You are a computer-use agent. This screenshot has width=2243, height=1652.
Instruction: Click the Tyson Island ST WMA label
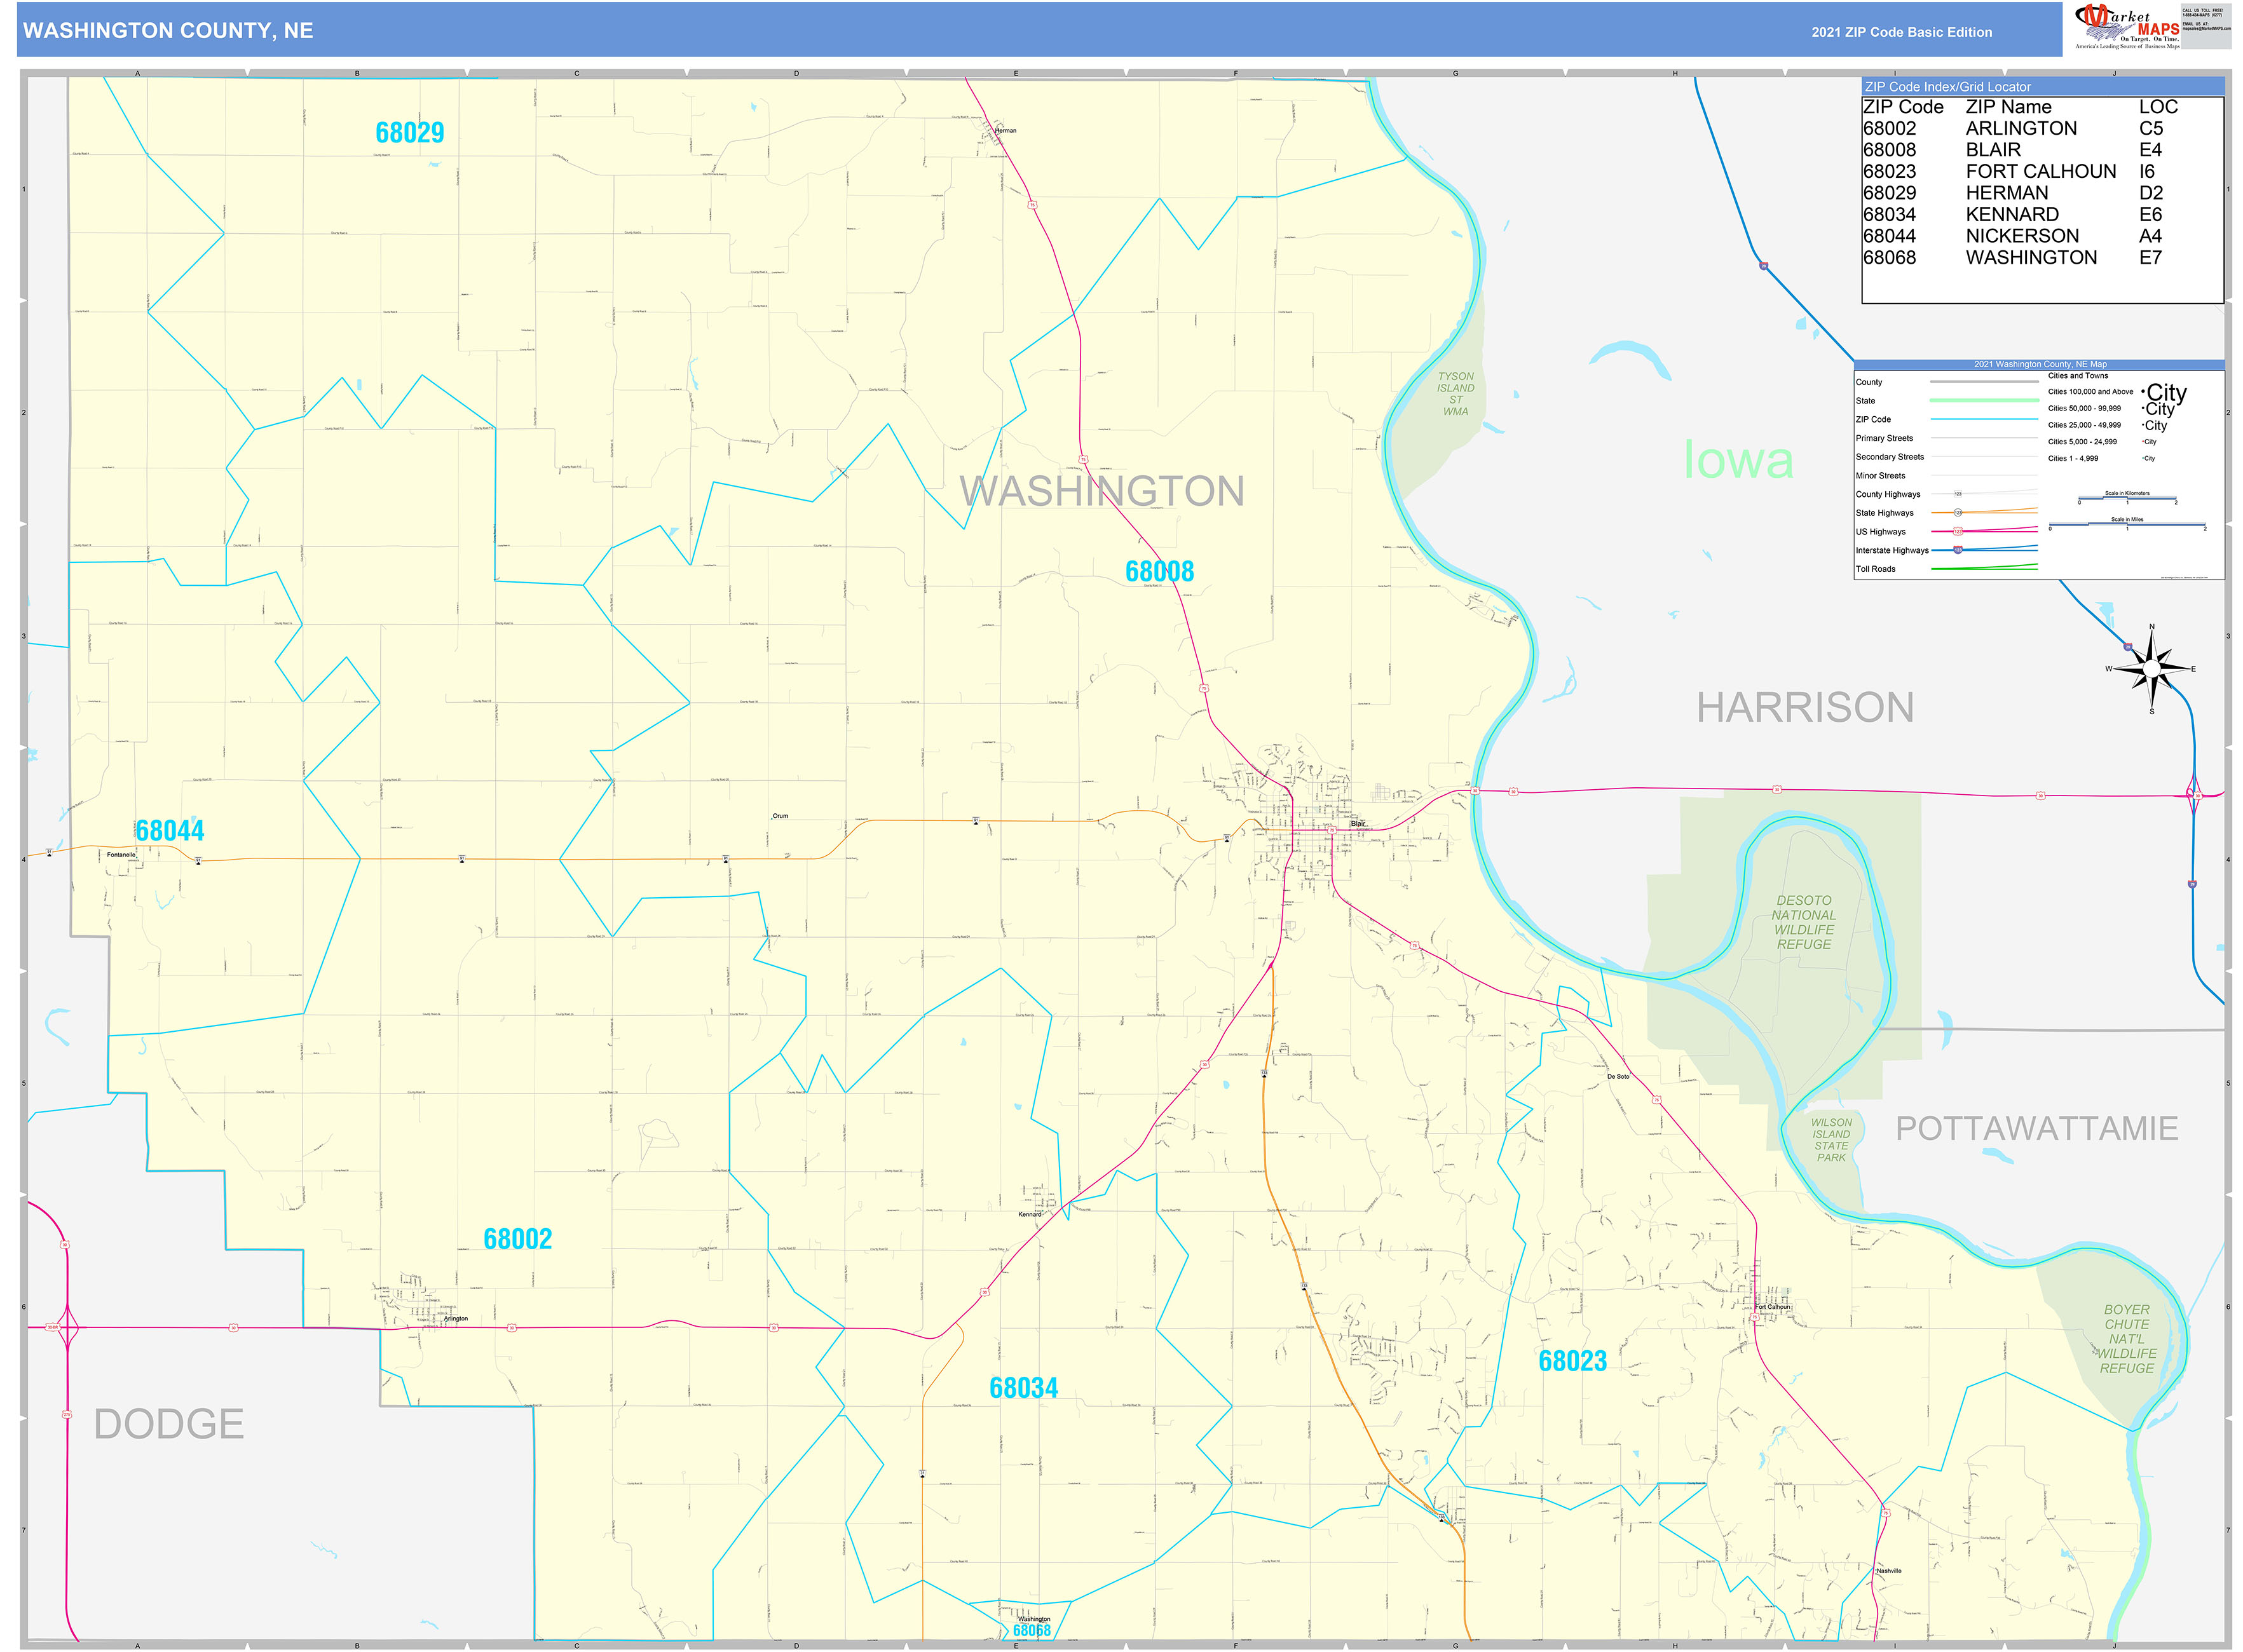pyautogui.click(x=1455, y=394)
